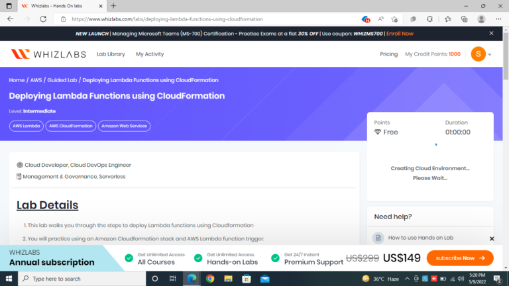Close the Whizlabs Hands On labs tab
Image resolution: width=509 pixels, height=286 pixels.
click(101, 6)
